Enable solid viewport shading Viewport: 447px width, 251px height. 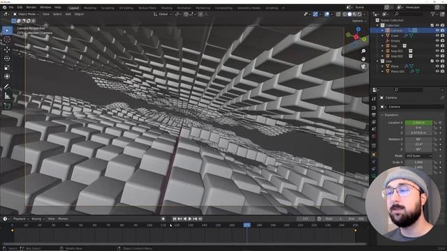tap(350, 14)
